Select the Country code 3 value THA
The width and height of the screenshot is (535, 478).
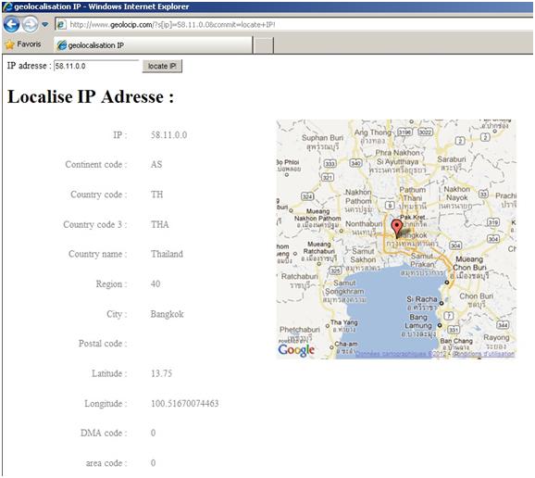(160, 225)
